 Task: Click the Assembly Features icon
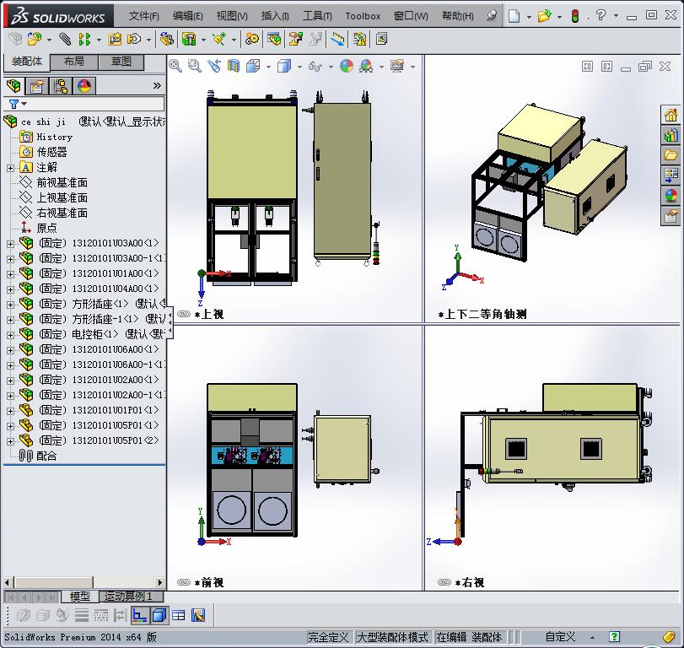(x=189, y=40)
